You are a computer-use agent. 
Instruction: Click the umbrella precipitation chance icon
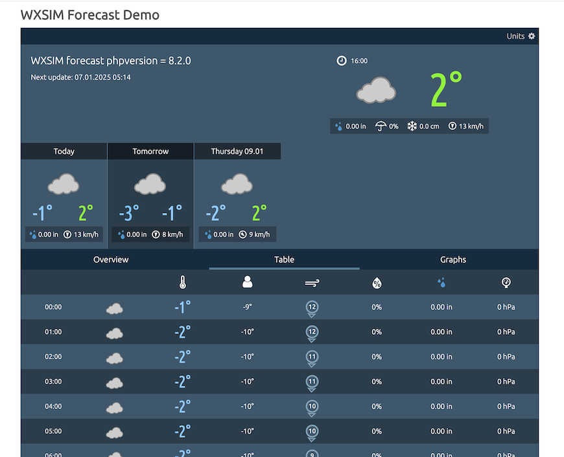point(380,126)
